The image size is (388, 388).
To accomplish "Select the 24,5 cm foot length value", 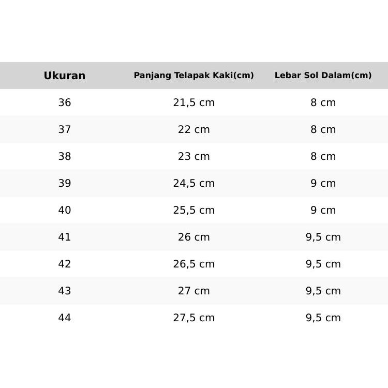I will 194,183.
